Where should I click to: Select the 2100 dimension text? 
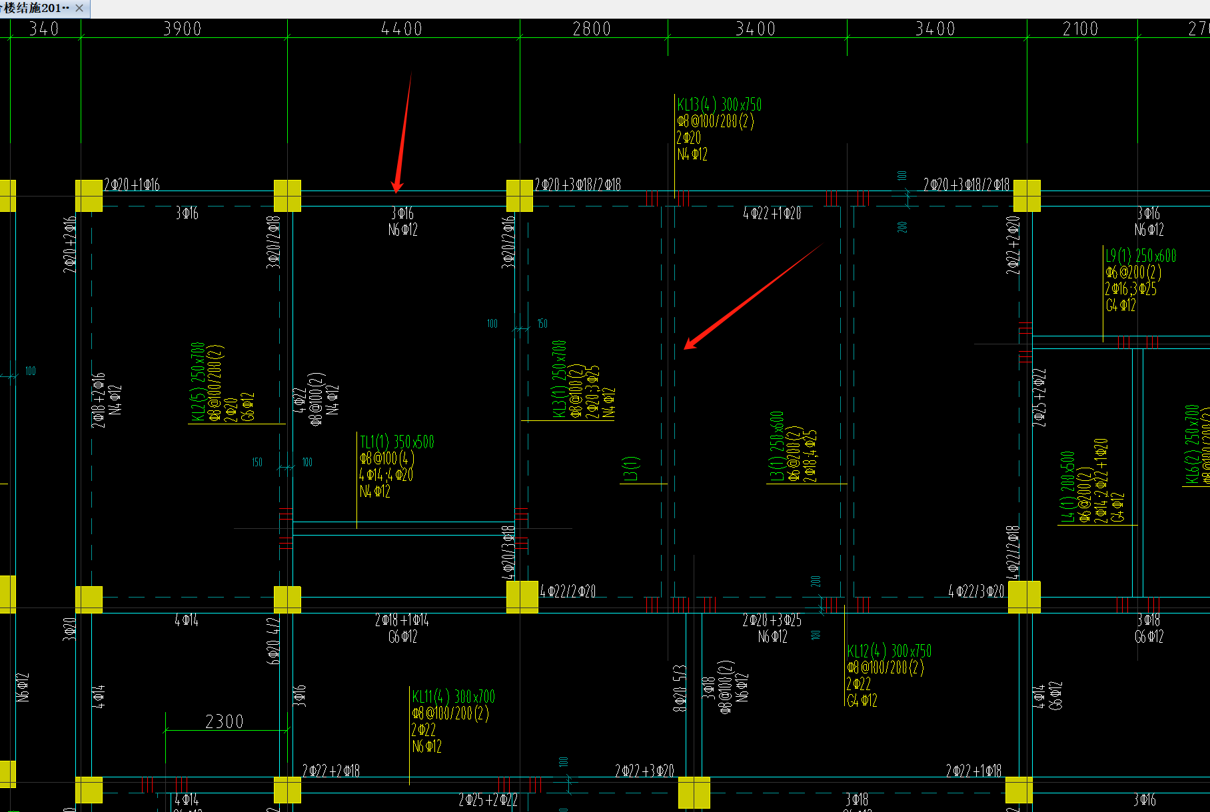click(x=1080, y=29)
